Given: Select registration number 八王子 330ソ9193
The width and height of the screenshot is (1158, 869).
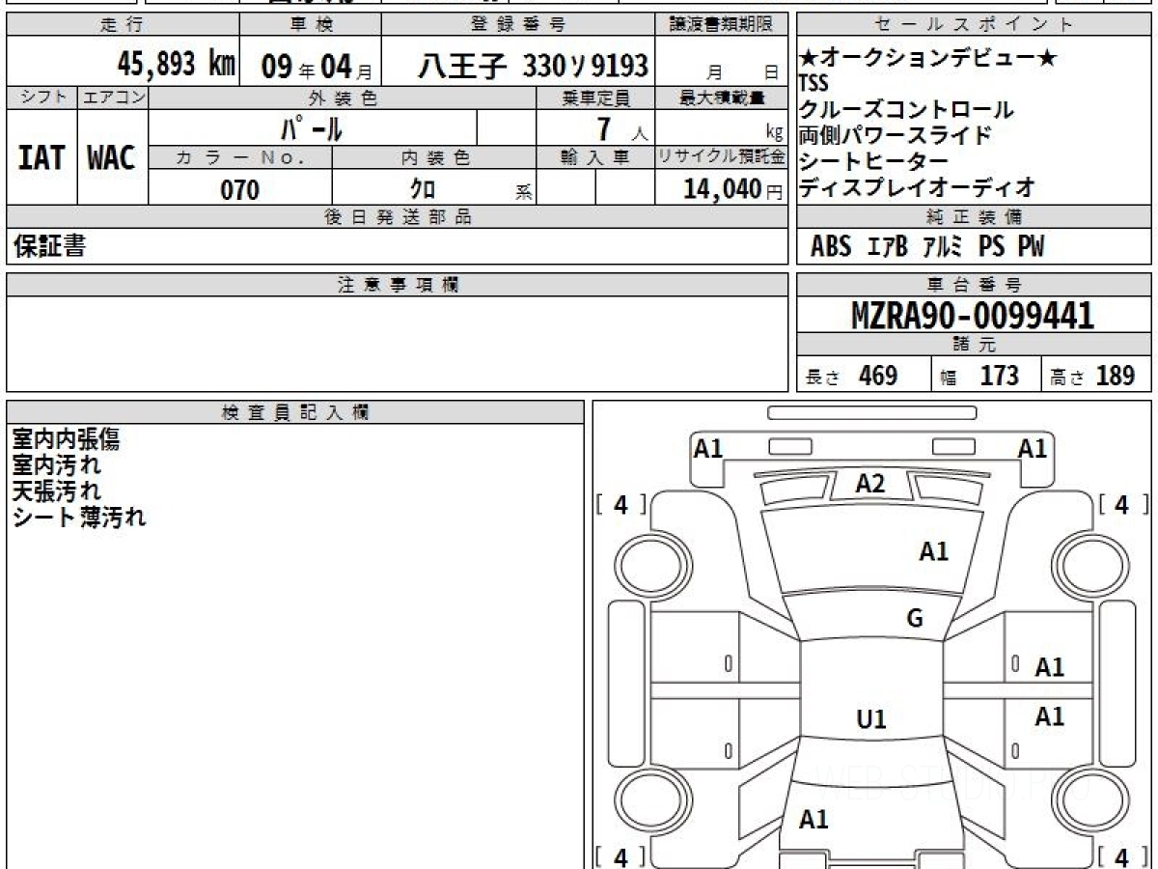Looking at the screenshot, I should (x=533, y=66).
